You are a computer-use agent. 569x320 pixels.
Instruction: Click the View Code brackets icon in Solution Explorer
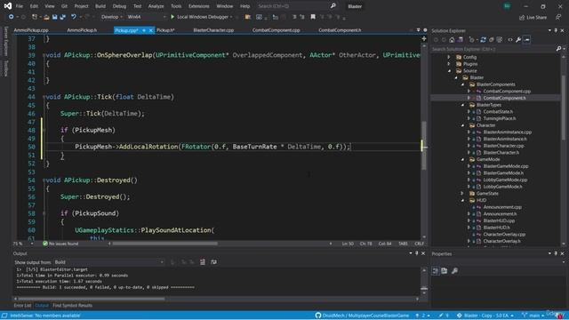click(509, 40)
